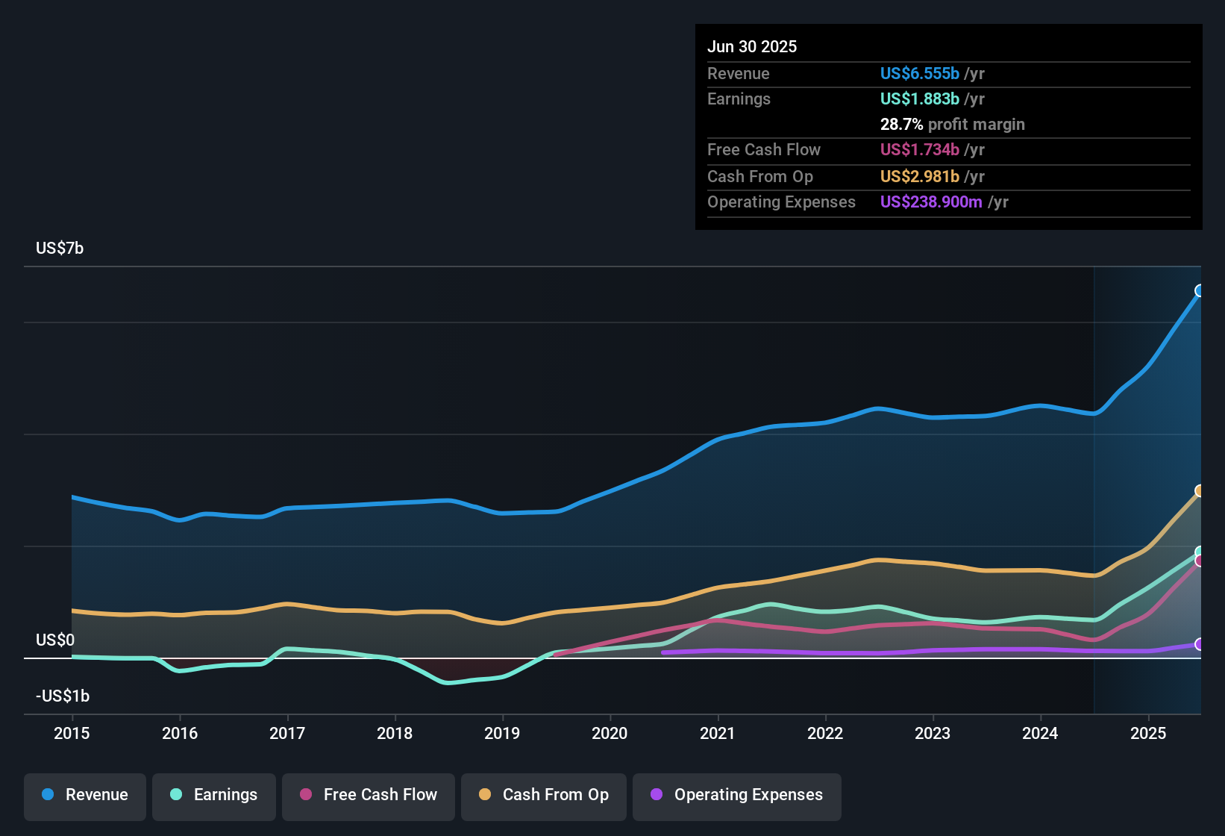Viewport: 1225px width, 836px height.
Task: Hide the Earnings line using the legend
Action: tap(213, 795)
